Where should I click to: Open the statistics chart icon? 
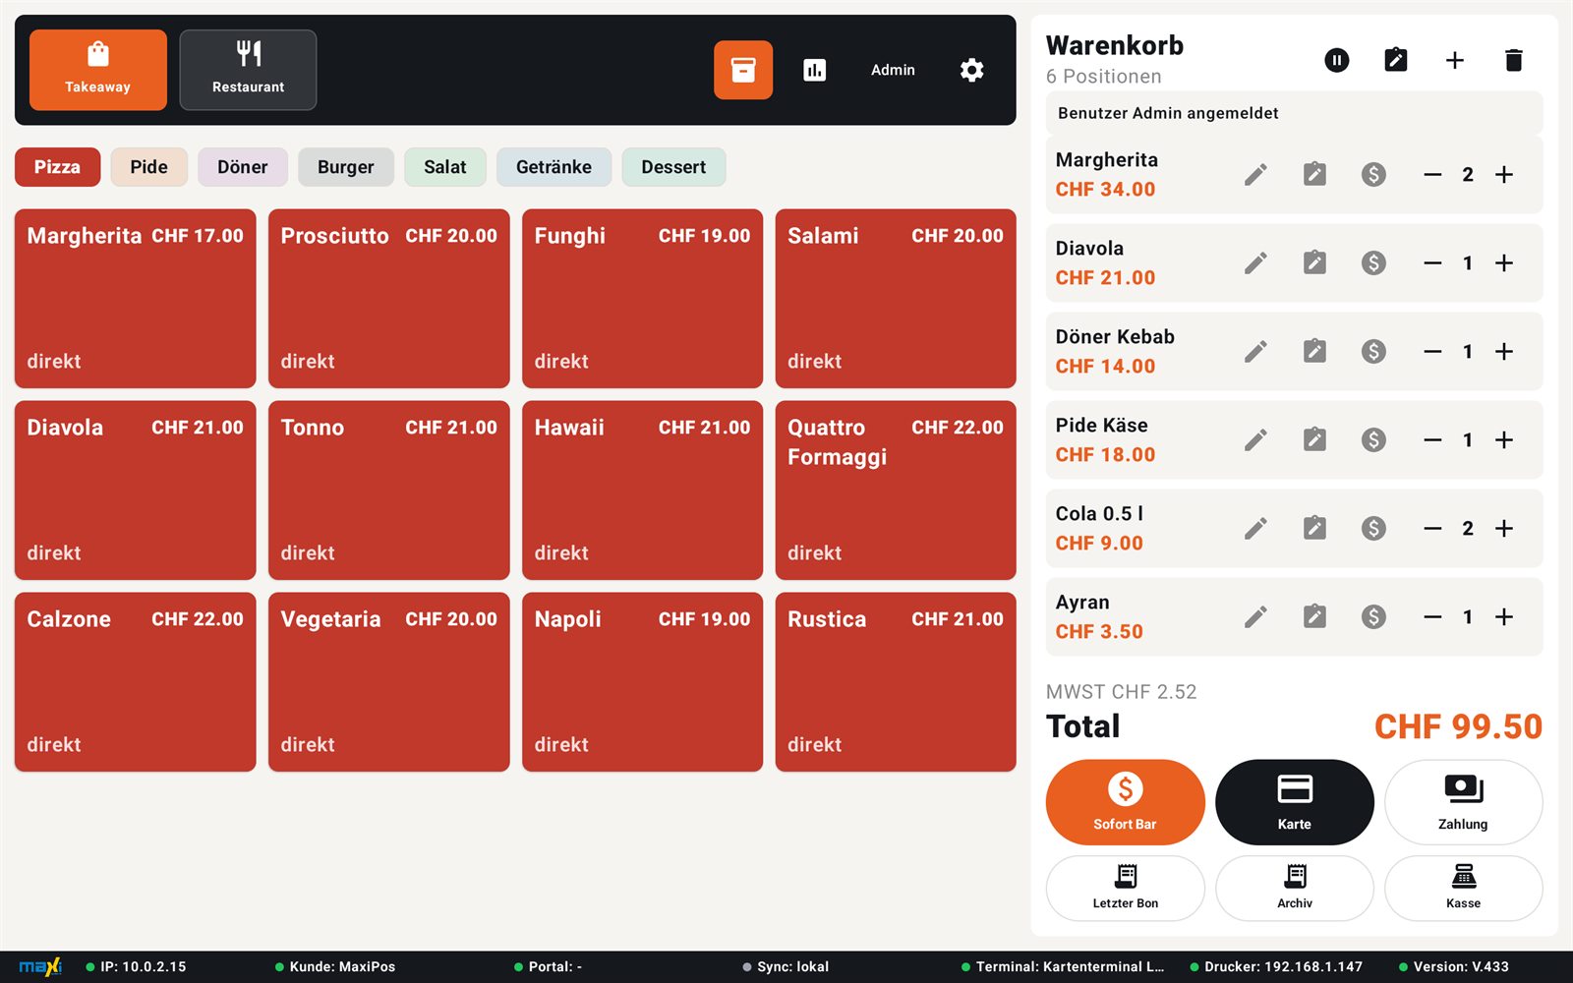815,70
